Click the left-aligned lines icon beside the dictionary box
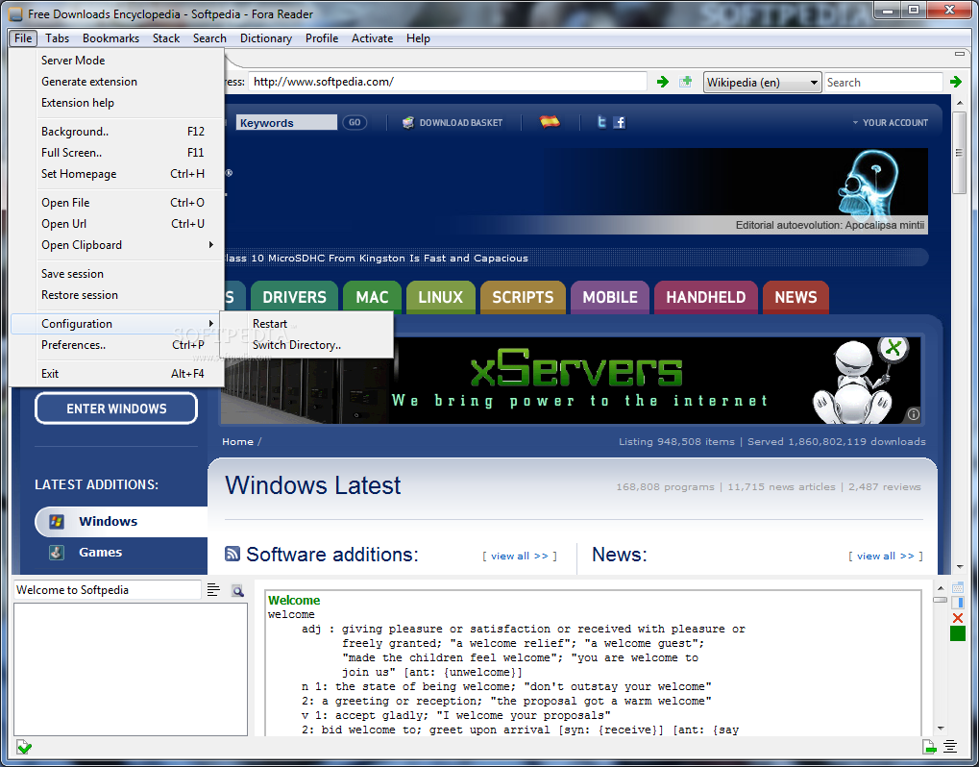 213,589
